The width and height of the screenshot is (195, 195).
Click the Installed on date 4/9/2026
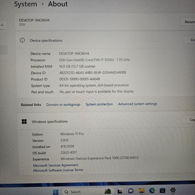67,146
